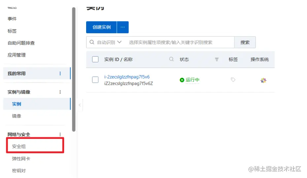Open 安全组 under 网络与安全
Viewport: 307px width, 178px height.
point(19,146)
